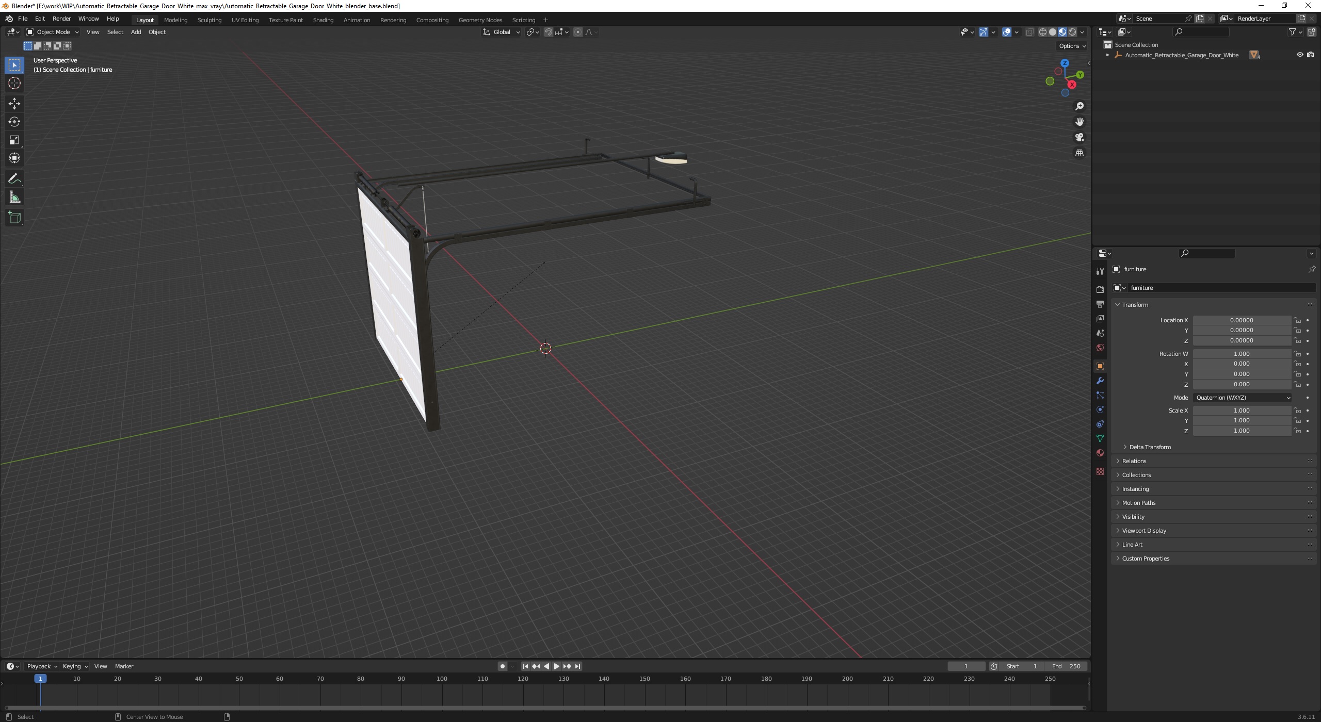Toggle visibility of Automatic_Retractable_Garage_Door_White
Viewport: 1321px width, 722px height.
1300,54
